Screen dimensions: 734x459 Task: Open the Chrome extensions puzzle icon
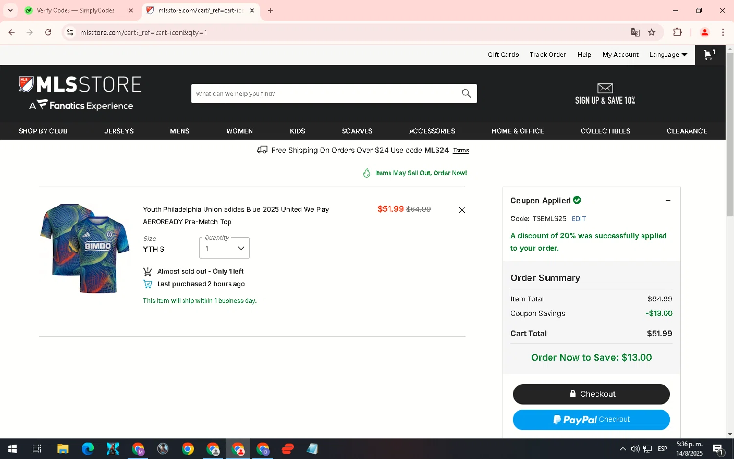(x=677, y=32)
